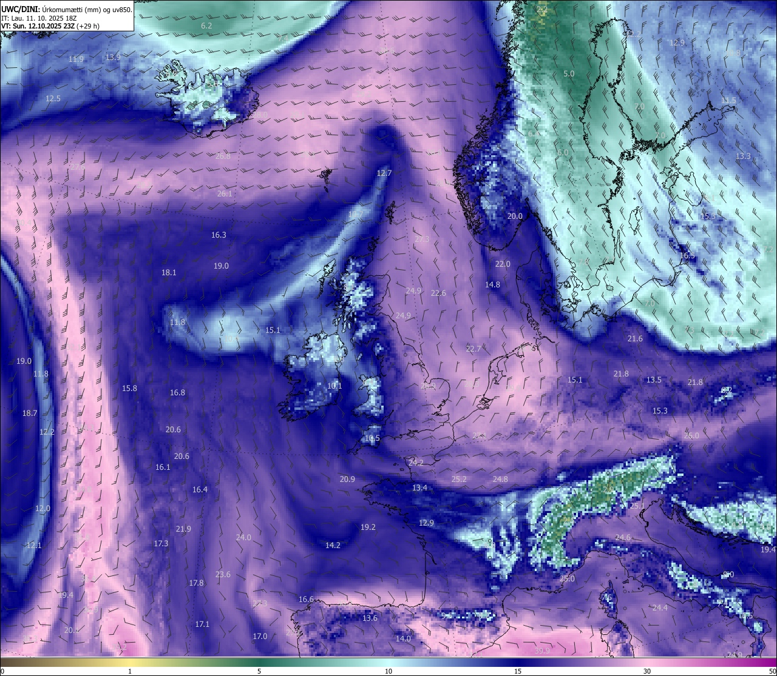
Task: Click the 21.9 value in the Atlantic
Action: [183, 529]
